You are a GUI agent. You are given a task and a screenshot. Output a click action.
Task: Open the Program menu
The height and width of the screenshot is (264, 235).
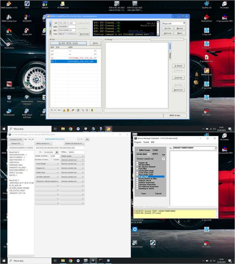tap(138, 142)
